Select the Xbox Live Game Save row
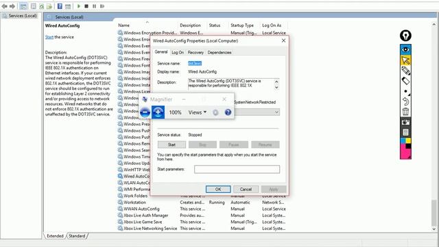The height and width of the screenshot is (247, 439). point(202,222)
